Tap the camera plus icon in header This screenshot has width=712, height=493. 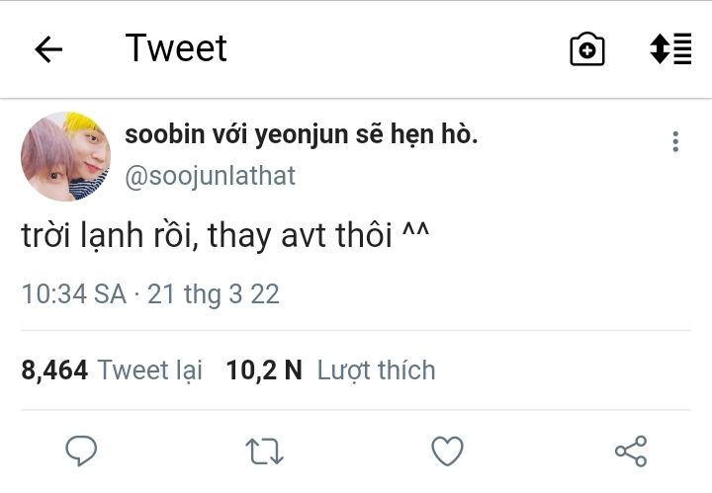(x=586, y=49)
